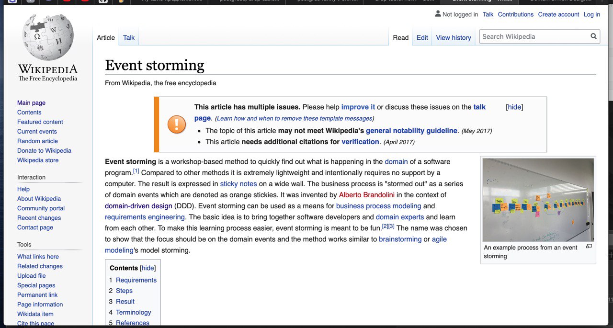Click the search magnifier icon

point(593,36)
